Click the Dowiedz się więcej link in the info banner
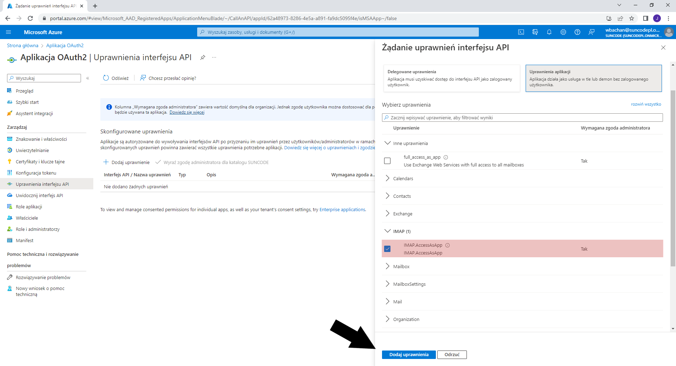Viewport: 676px width, 366px height. (x=187, y=112)
